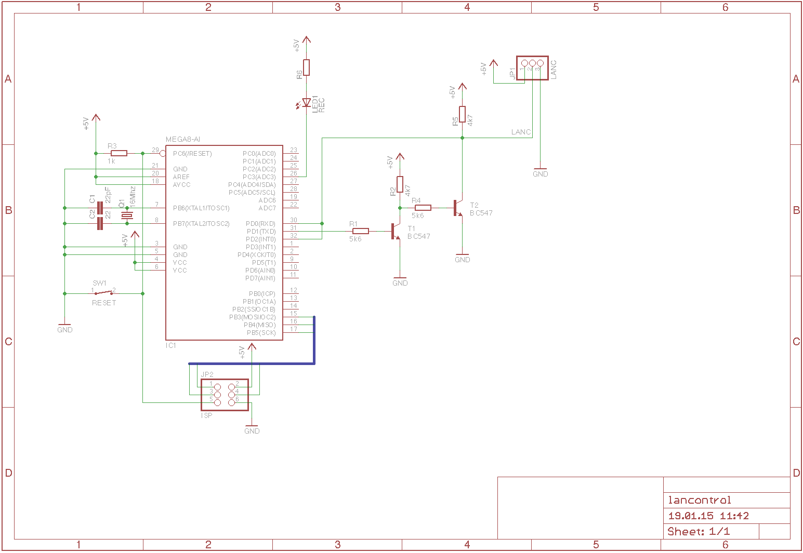
Task: Click the PD0(RXD) pin label
Action: coord(261,224)
